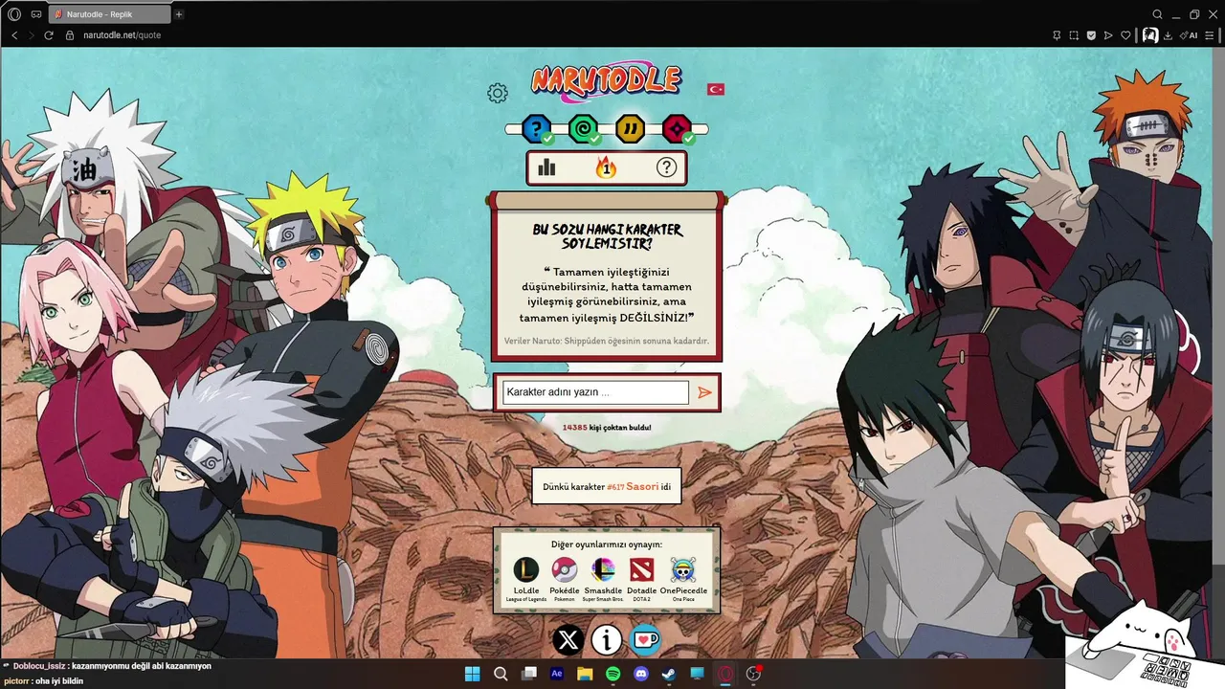Open the info circle icon at page bottom
The height and width of the screenshot is (689, 1225).
click(606, 639)
